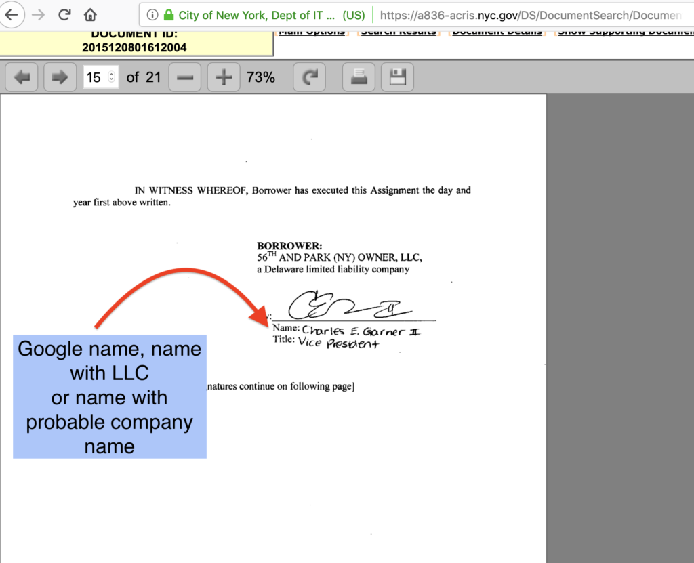Click the site info icon in address bar
The height and width of the screenshot is (563, 694).
coord(152,14)
